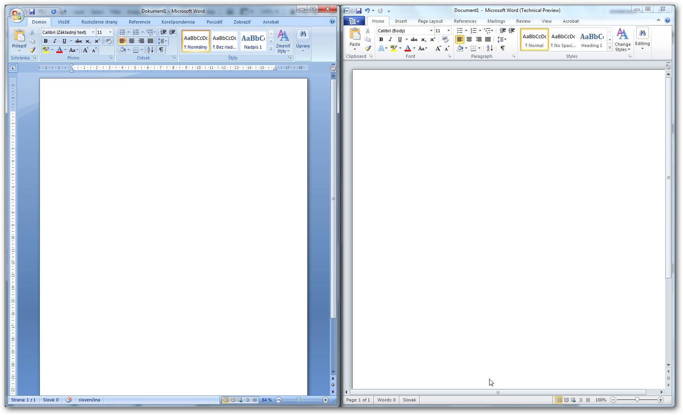Click Grow Font icon in left window
683x415 pixels.
[85, 50]
